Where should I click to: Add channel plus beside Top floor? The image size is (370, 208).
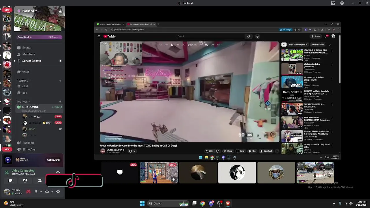coord(60,101)
